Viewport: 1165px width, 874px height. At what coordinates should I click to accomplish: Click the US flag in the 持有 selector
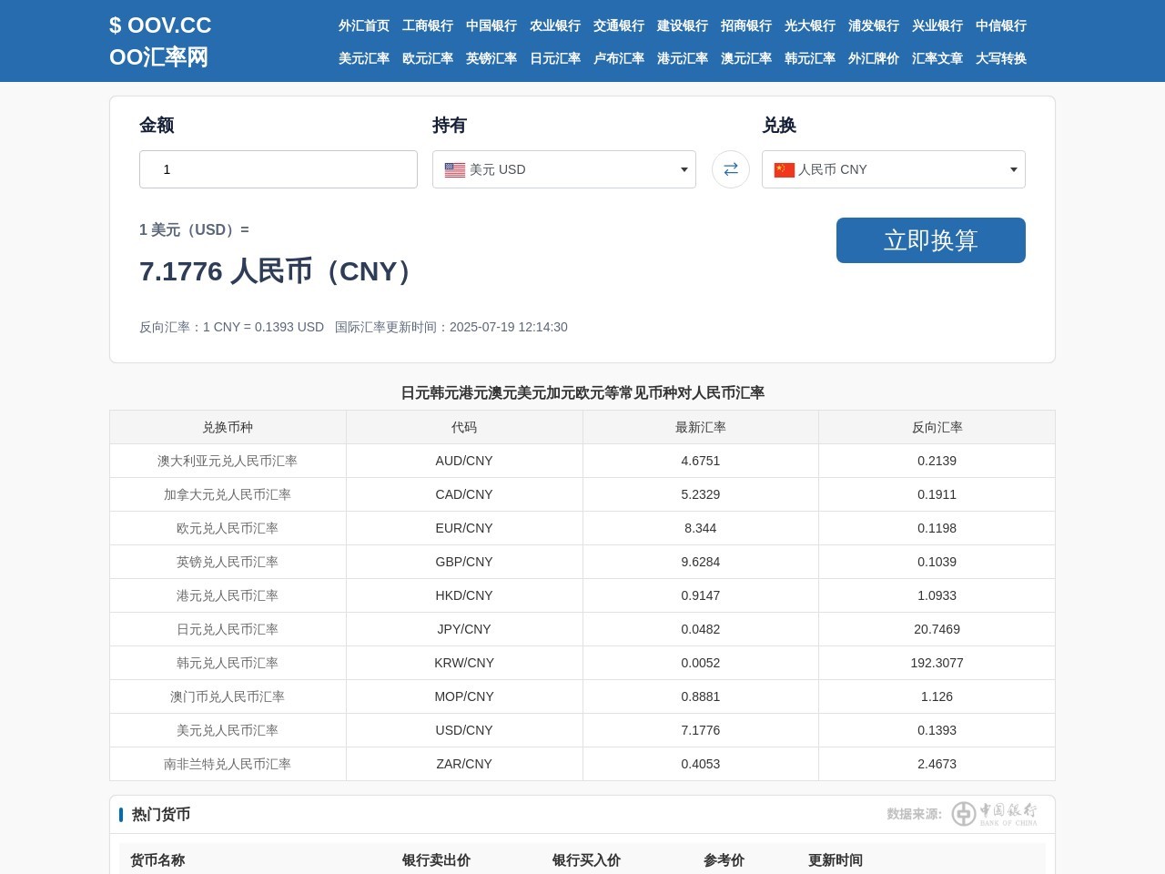coord(454,170)
